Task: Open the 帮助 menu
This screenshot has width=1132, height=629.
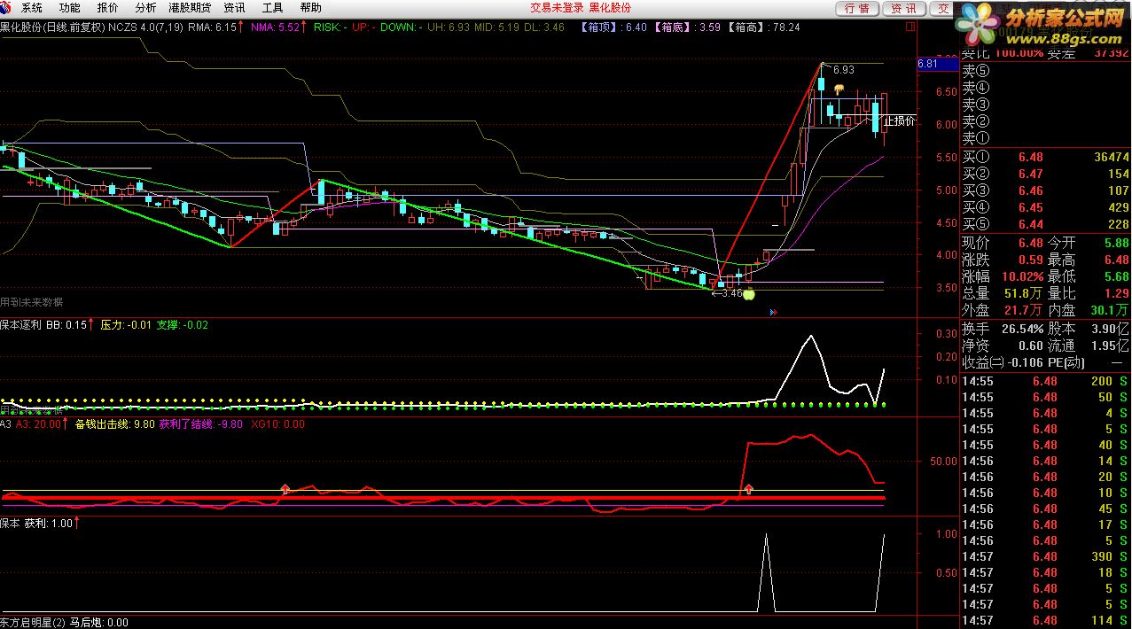Action: coord(311,7)
